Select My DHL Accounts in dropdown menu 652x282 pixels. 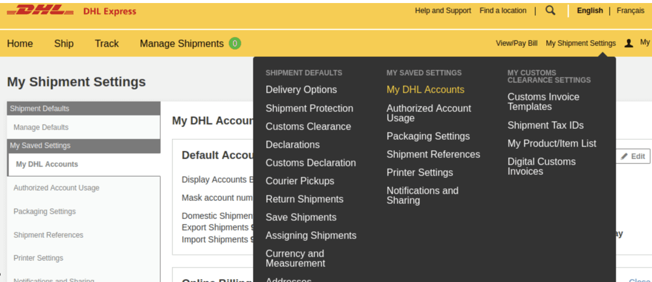425,90
